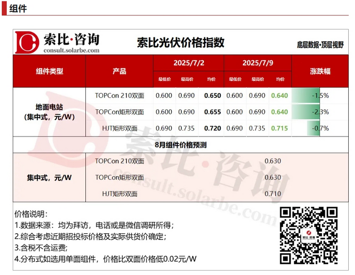Click 7/9 highest price 0.735 in HJT row
Viewport: 355px width, 275px height.
point(257,128)
